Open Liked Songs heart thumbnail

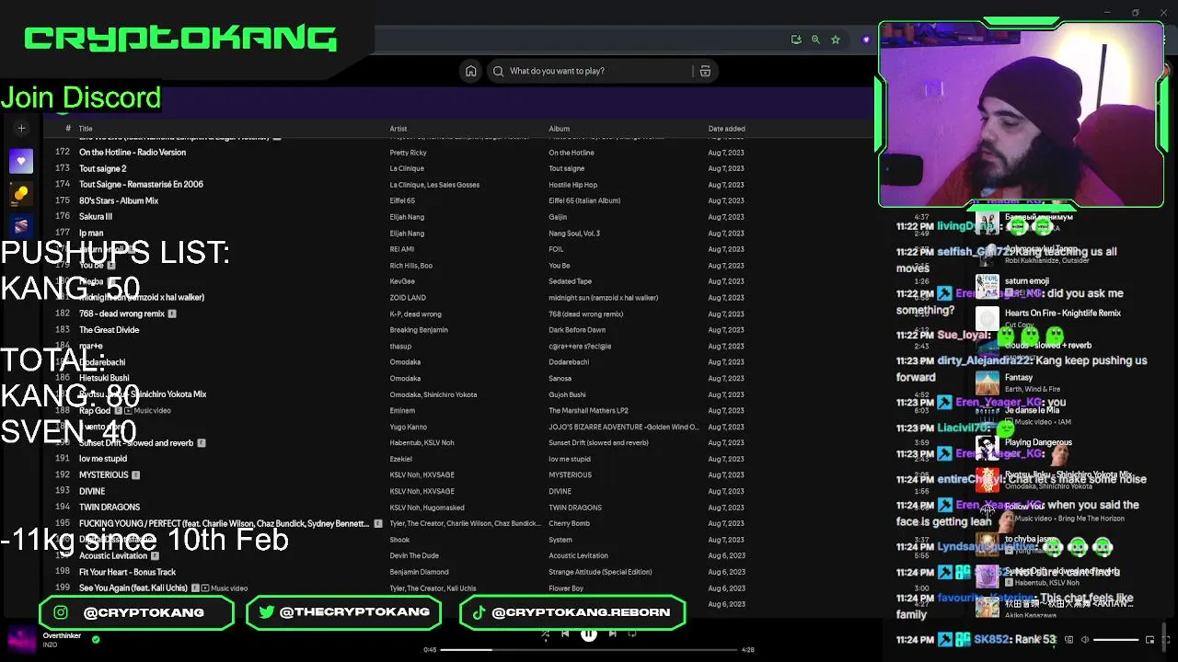pos(21,161)
